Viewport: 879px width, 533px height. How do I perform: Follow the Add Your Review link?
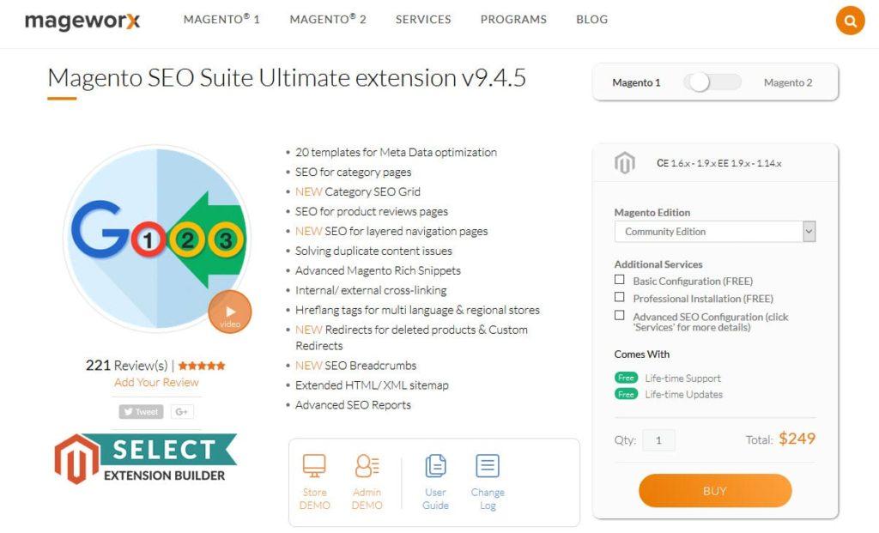pyautogui.click(x=156, y=382)
